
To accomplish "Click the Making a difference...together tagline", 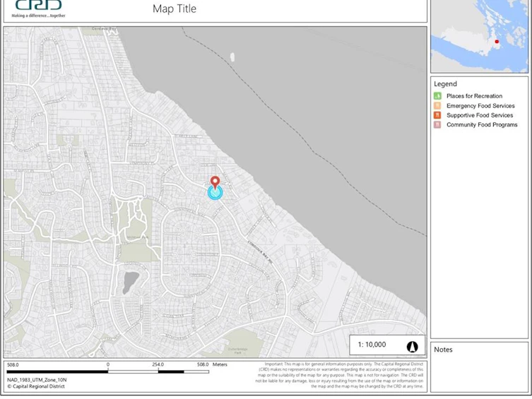I will click(38, 16).
